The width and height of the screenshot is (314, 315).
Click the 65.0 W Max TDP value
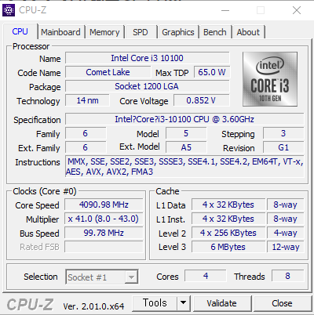click(x=212, y=72)
